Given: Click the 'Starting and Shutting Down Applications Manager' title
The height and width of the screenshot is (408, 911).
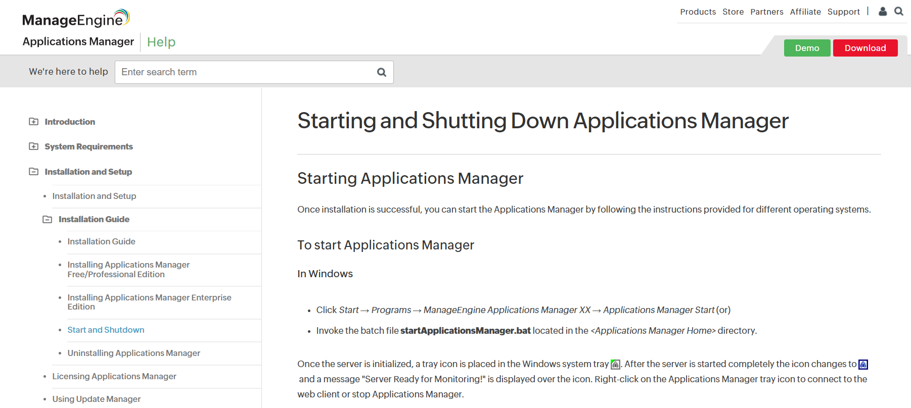Looking at the screenshot, I should 543,121.
